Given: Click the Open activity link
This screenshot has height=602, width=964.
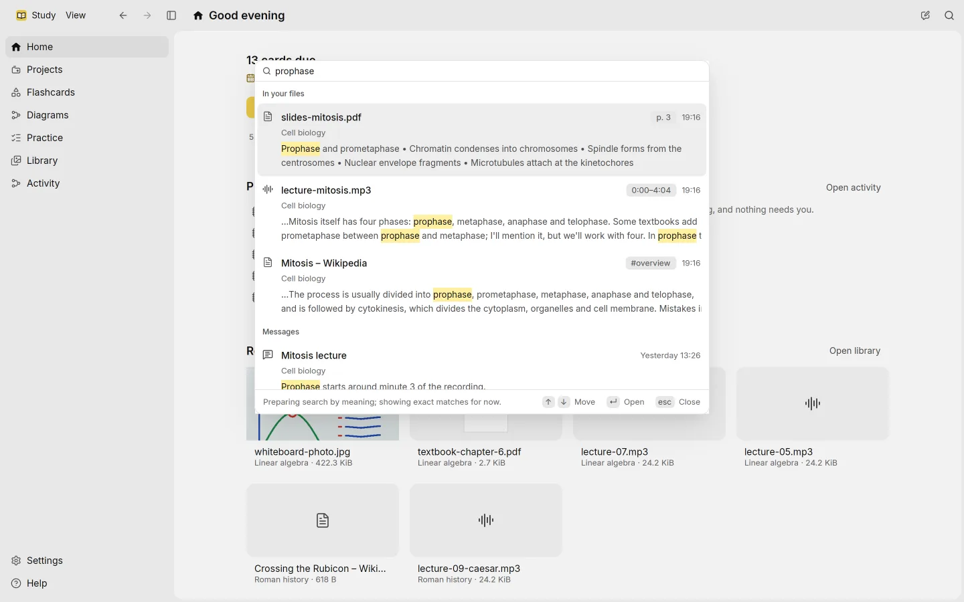Looking at the screenshot, I should click(x=853, y=188).
